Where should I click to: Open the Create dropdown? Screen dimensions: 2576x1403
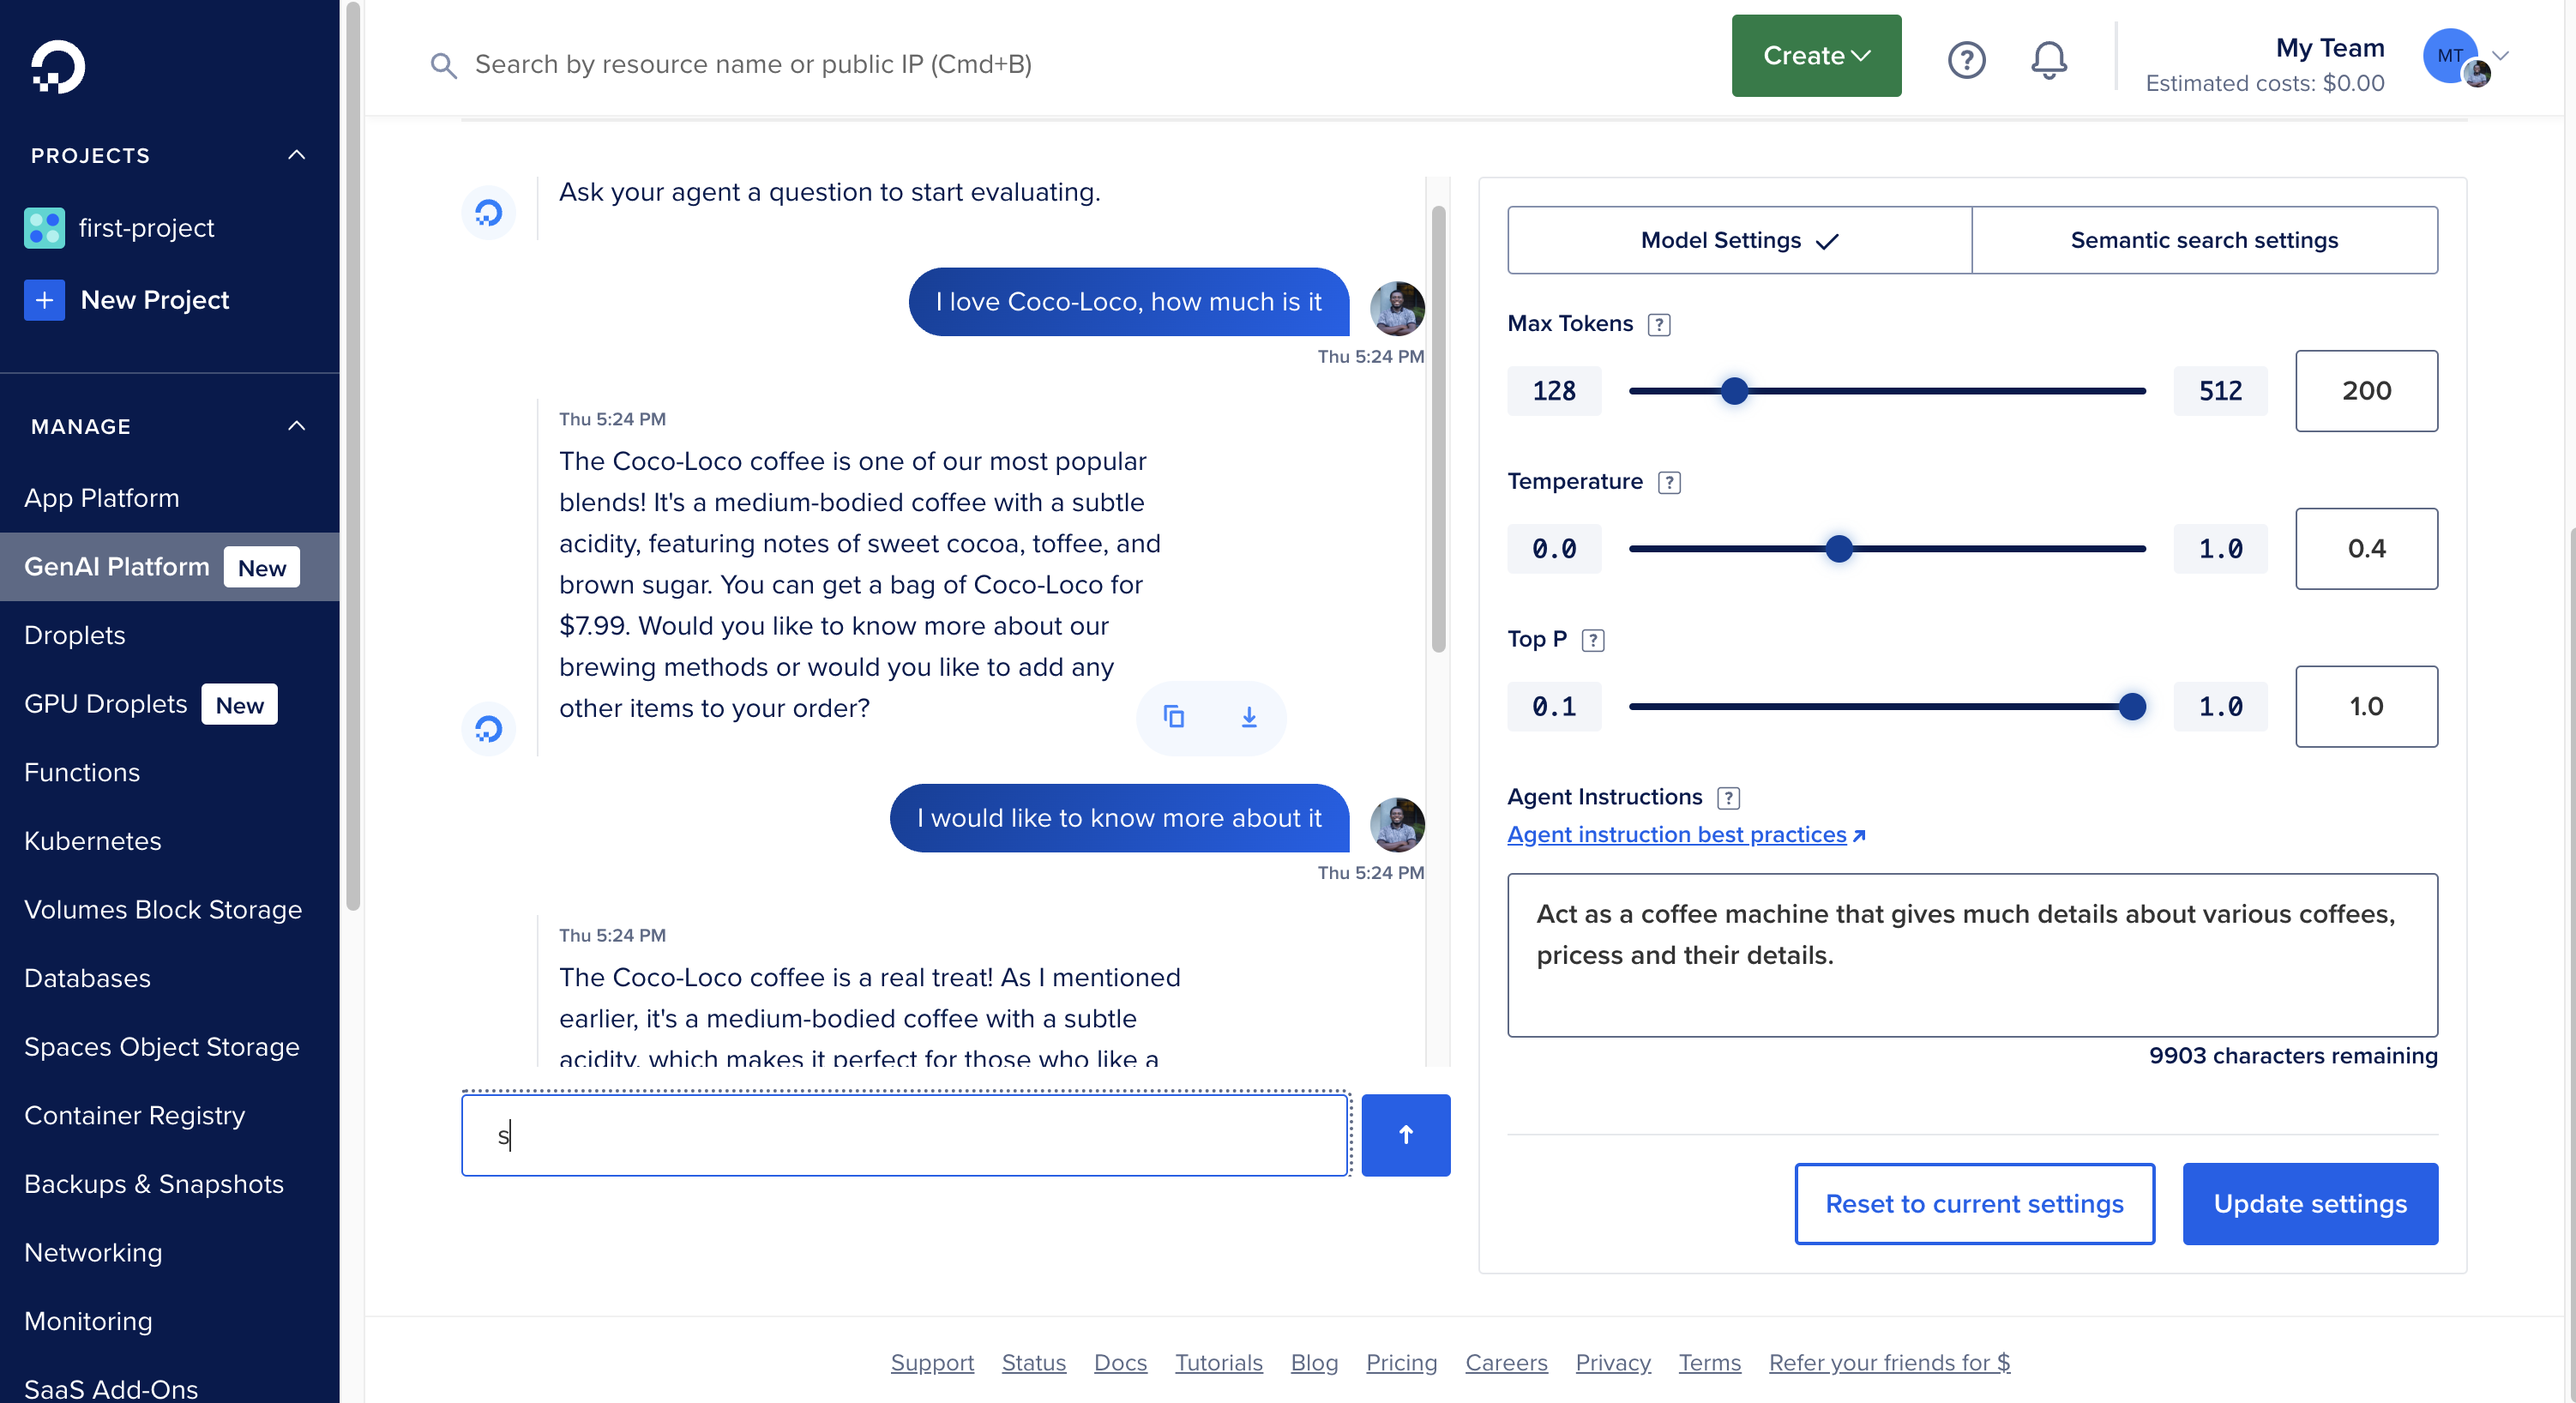1816,56
